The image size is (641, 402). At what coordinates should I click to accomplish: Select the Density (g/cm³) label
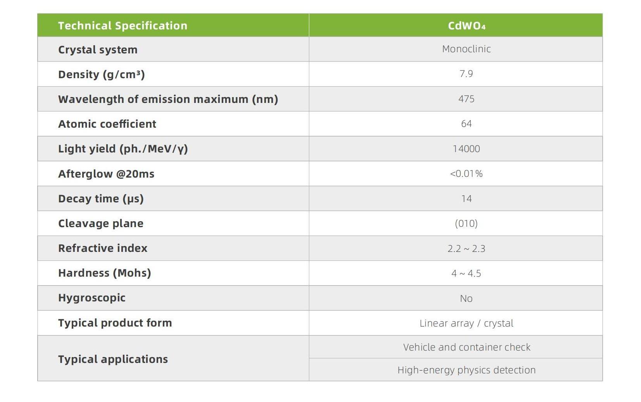(101, 74)
